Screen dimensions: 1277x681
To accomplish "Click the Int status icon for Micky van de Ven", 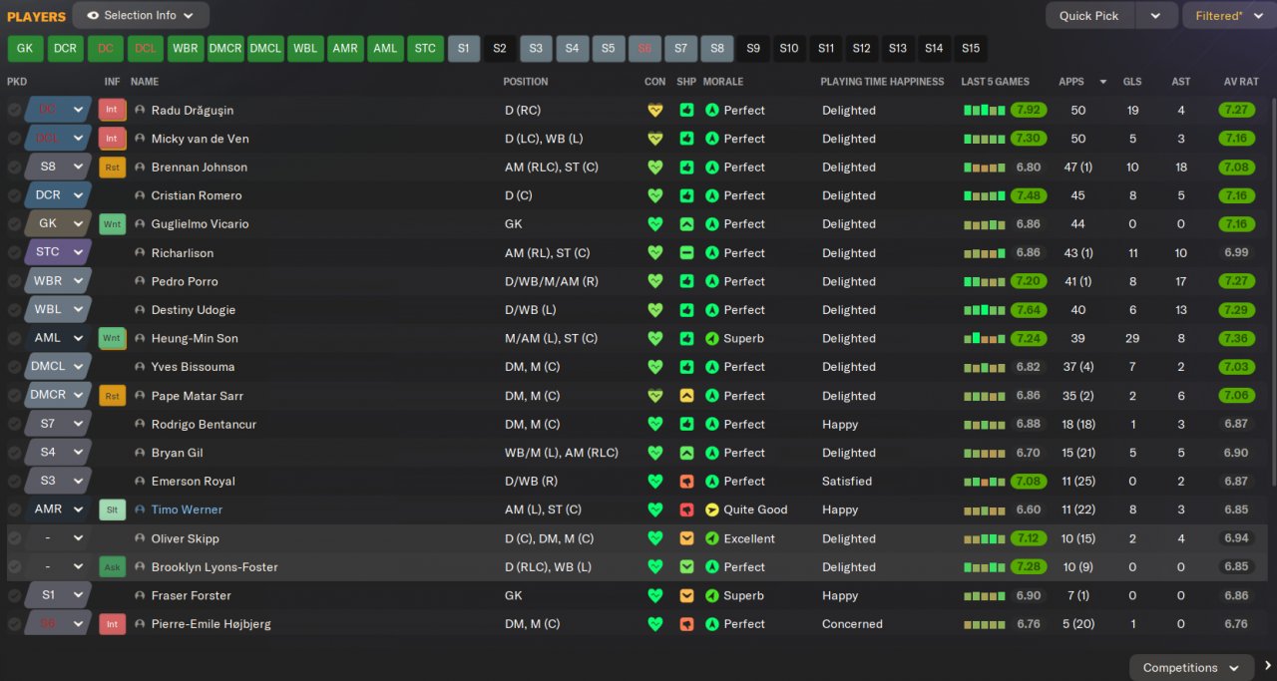I will point(112,139).
